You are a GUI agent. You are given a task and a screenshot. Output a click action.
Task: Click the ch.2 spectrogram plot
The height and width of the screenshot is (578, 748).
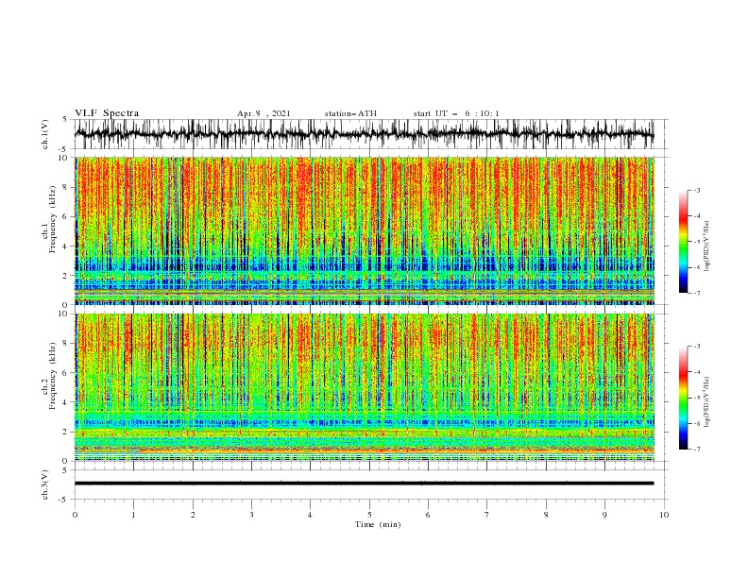click(364, 387)
